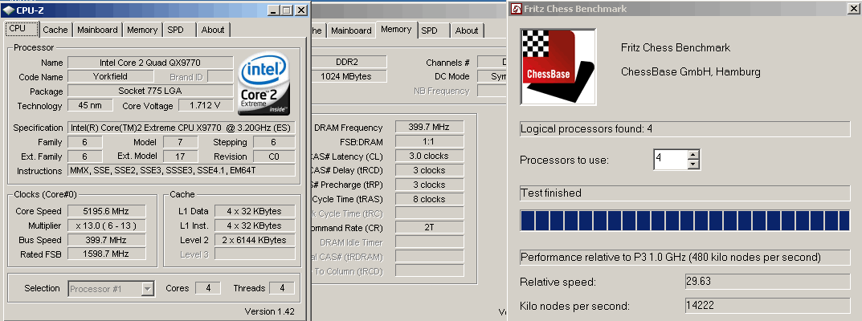Open the Memory tab in front CPU-Z window
Image resolution: width=862 pixels, height=321 pixels.
(142, 30)
